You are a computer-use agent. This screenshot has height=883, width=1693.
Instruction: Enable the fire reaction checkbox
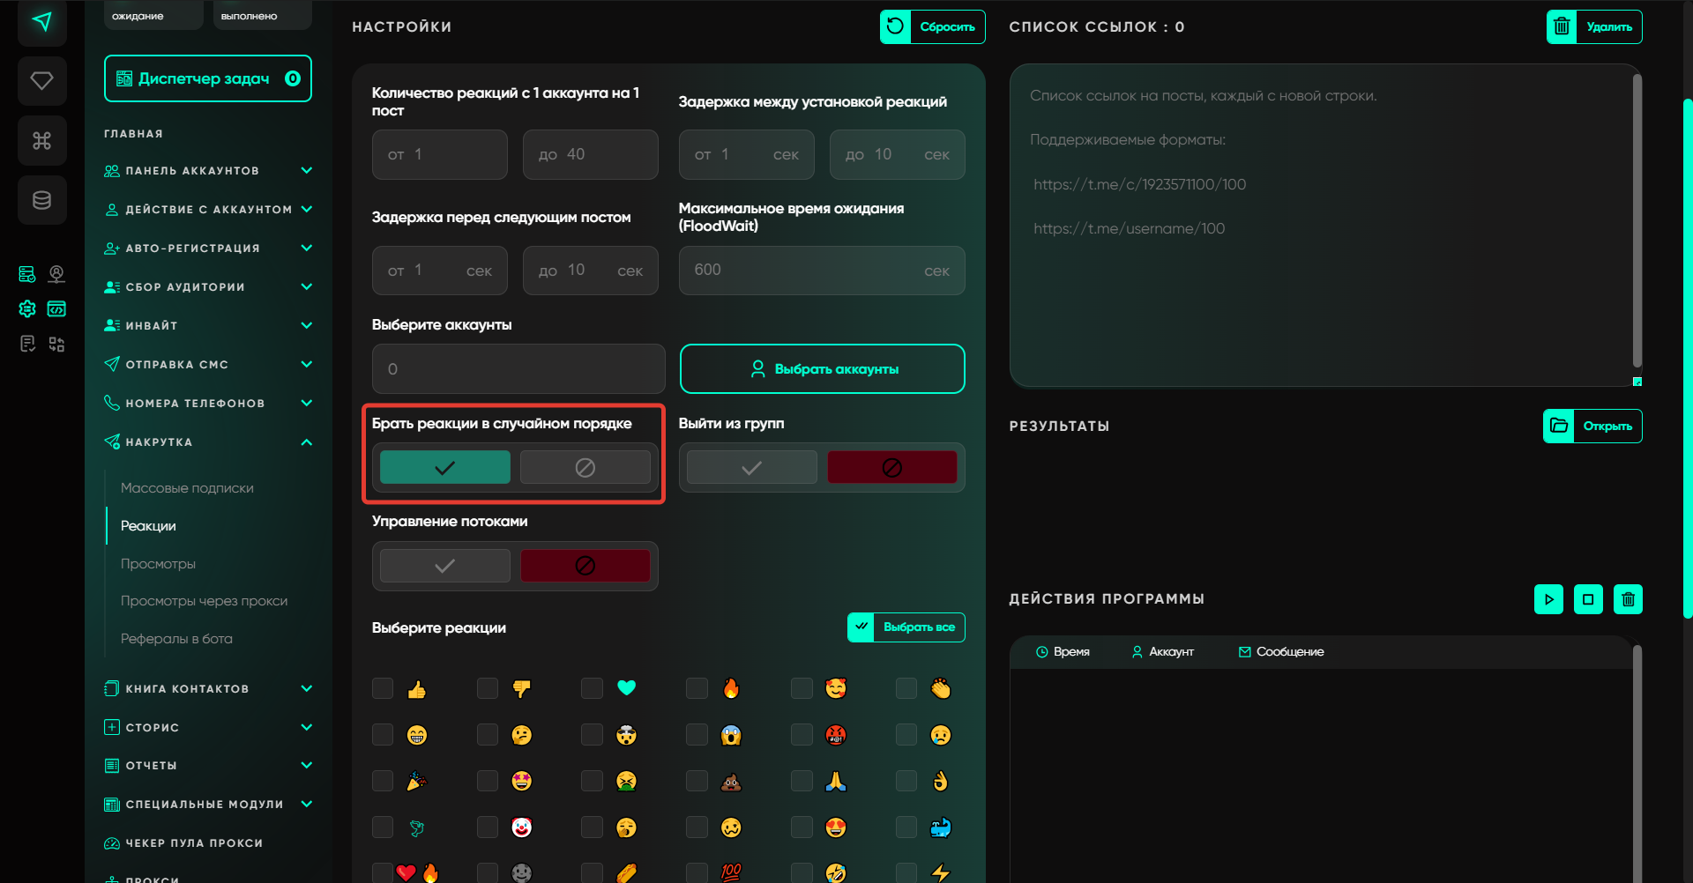click(x=697, y=688)
